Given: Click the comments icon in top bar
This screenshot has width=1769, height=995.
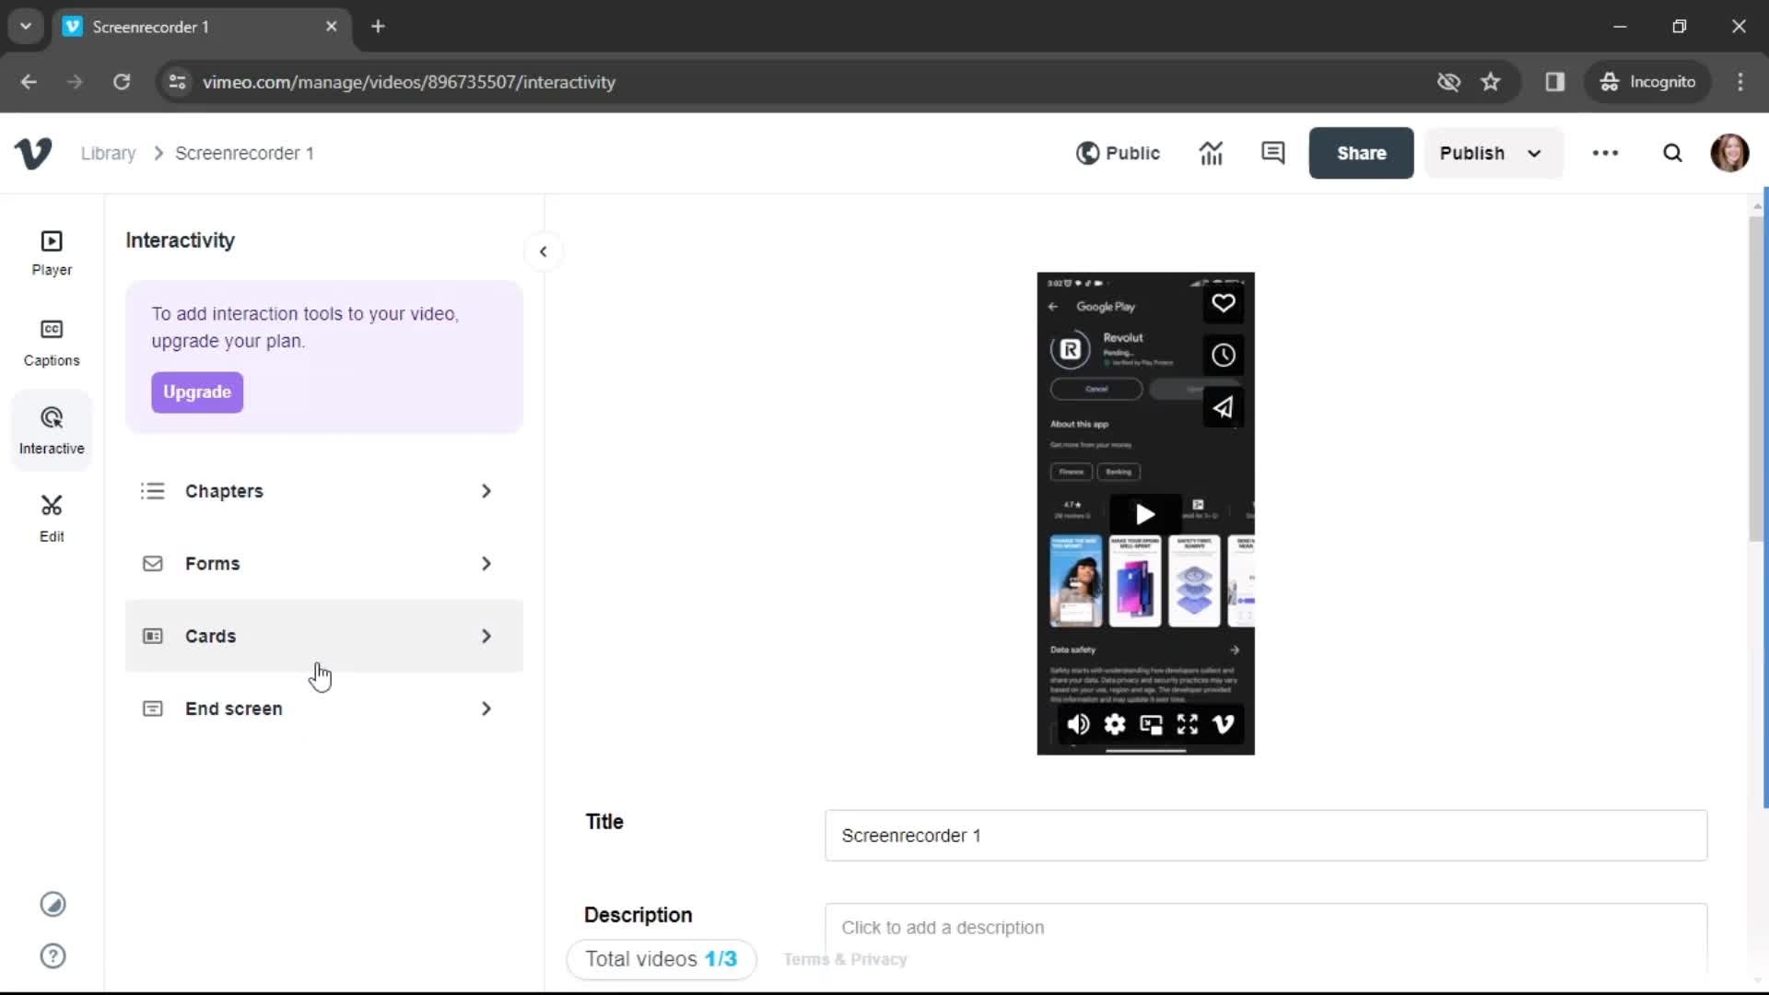Looking at the screenshot, I should [x=1273, y=152].
